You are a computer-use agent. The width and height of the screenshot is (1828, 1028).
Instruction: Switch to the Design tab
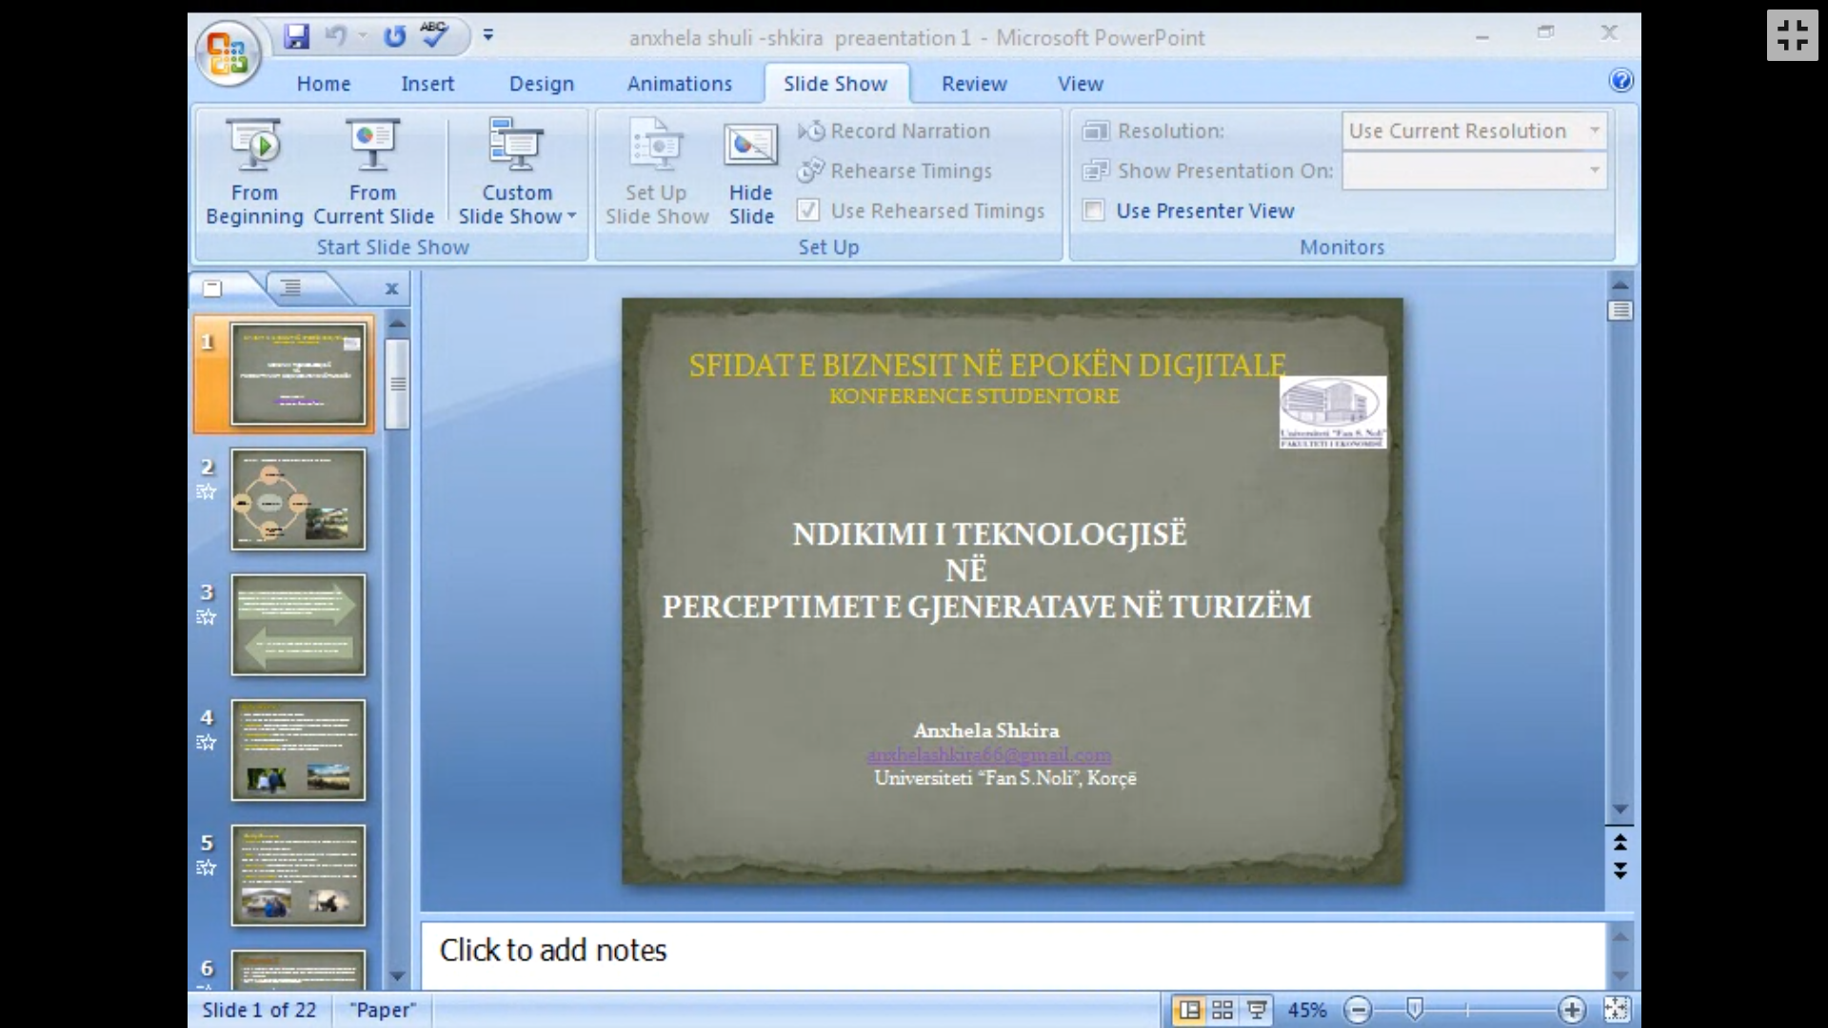541,84
